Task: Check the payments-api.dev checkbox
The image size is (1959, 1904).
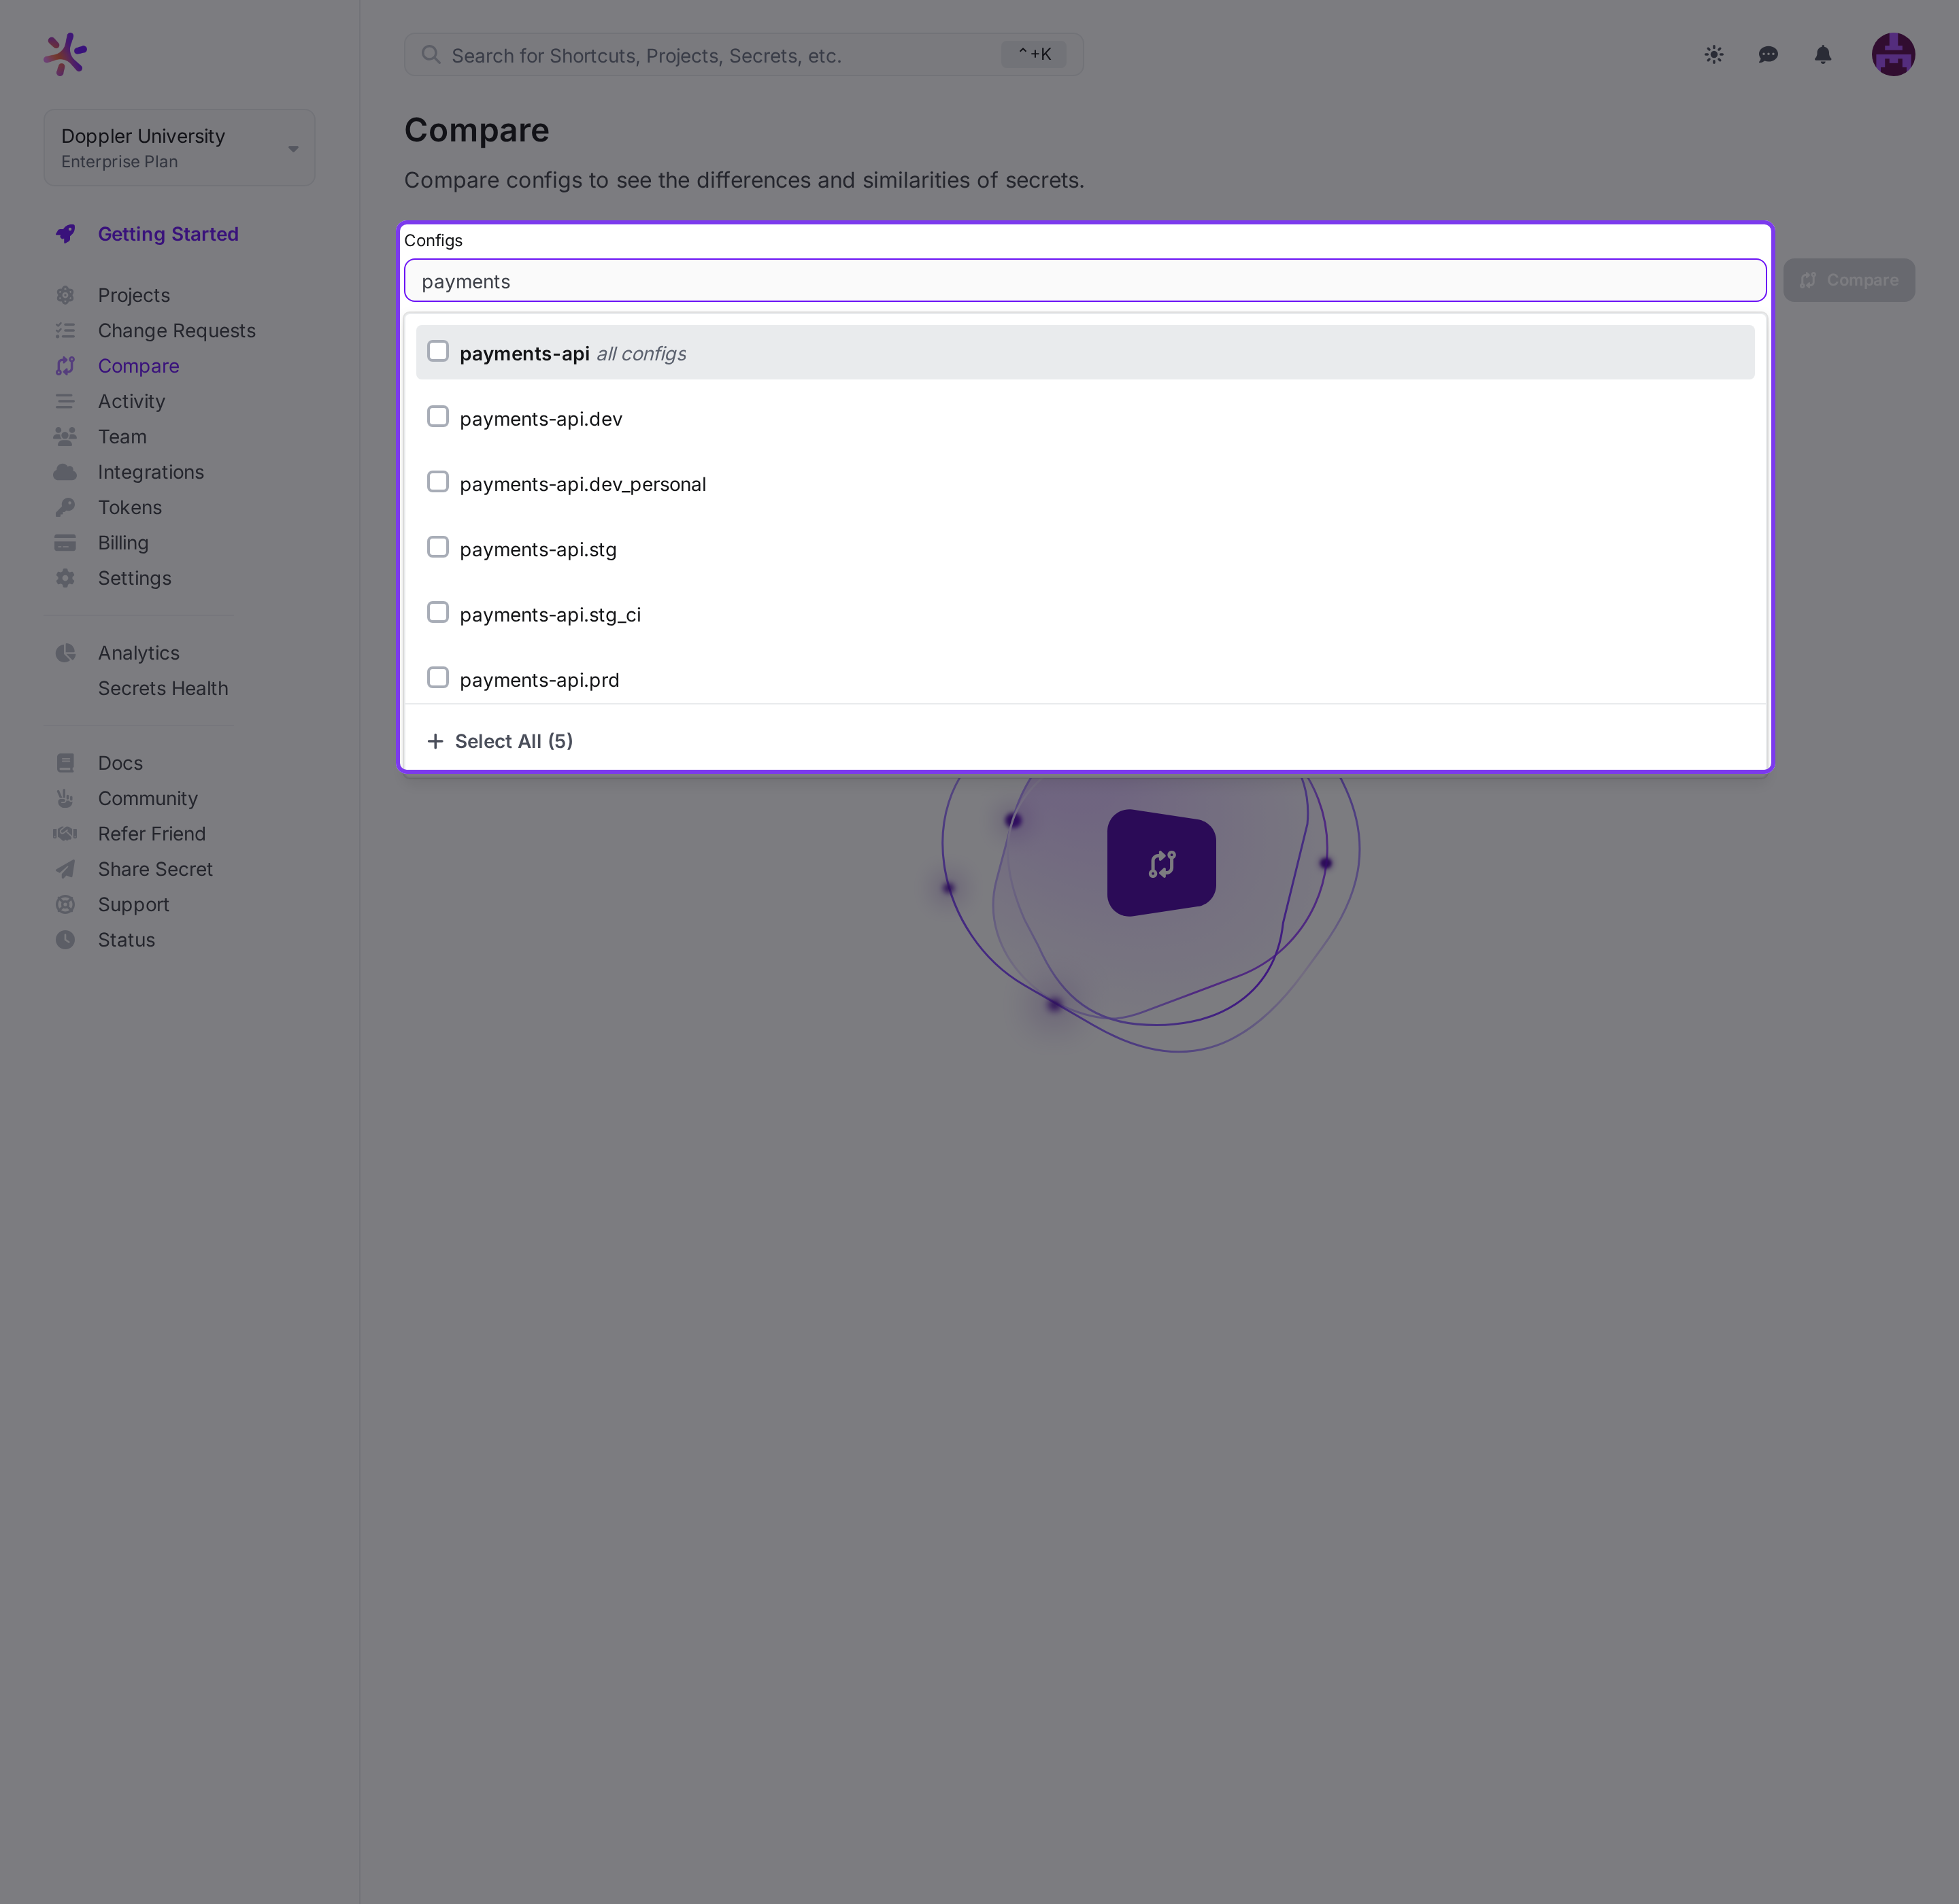Action: (x=437, y=416)
